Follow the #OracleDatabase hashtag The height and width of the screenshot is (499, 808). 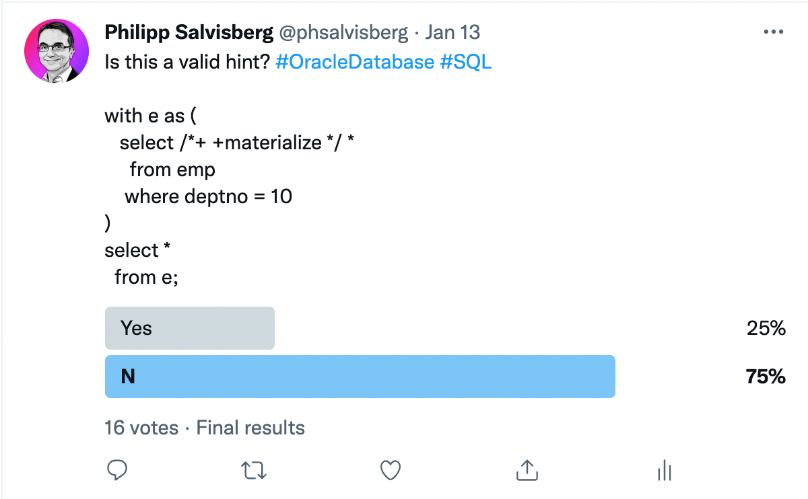pyautogui.click(x=355, y=62)
